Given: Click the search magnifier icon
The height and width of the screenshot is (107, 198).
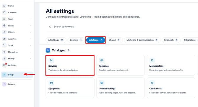Looking at the screenshot, I should [x=50, y=27].
